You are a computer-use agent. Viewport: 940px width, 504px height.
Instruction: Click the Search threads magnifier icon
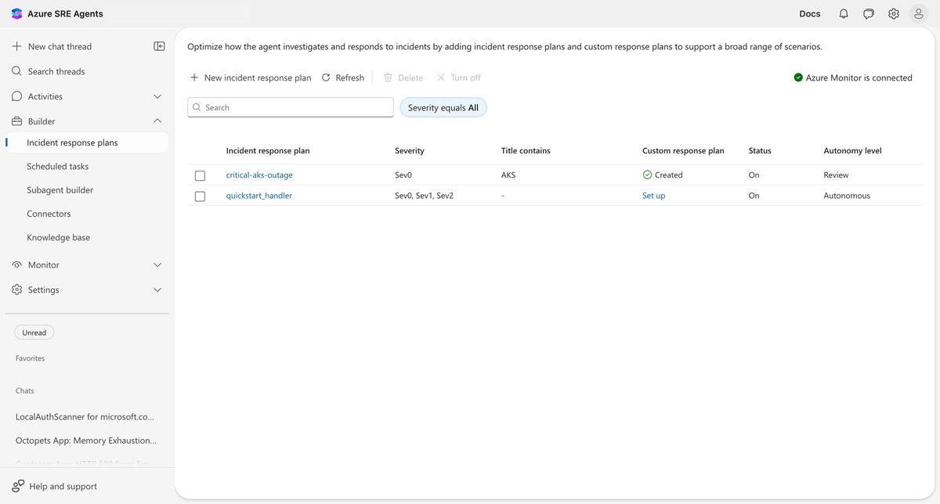pos(16,71)
